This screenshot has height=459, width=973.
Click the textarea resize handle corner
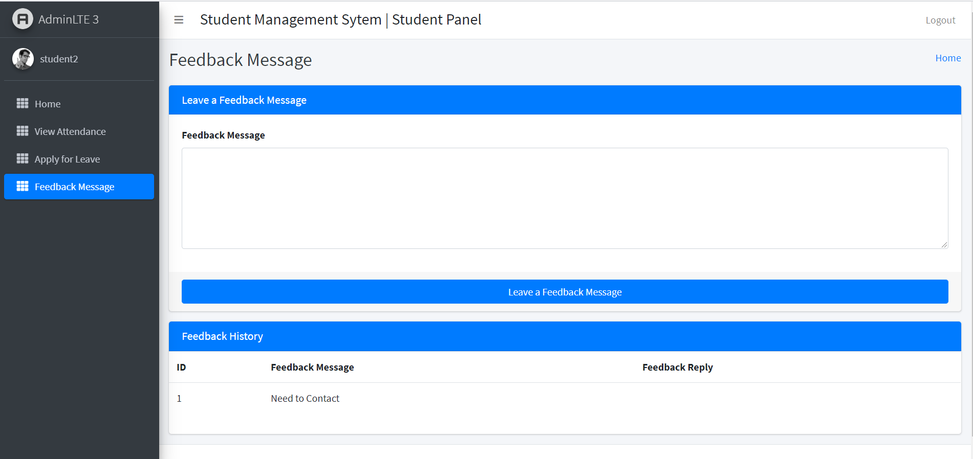[944, 245]
